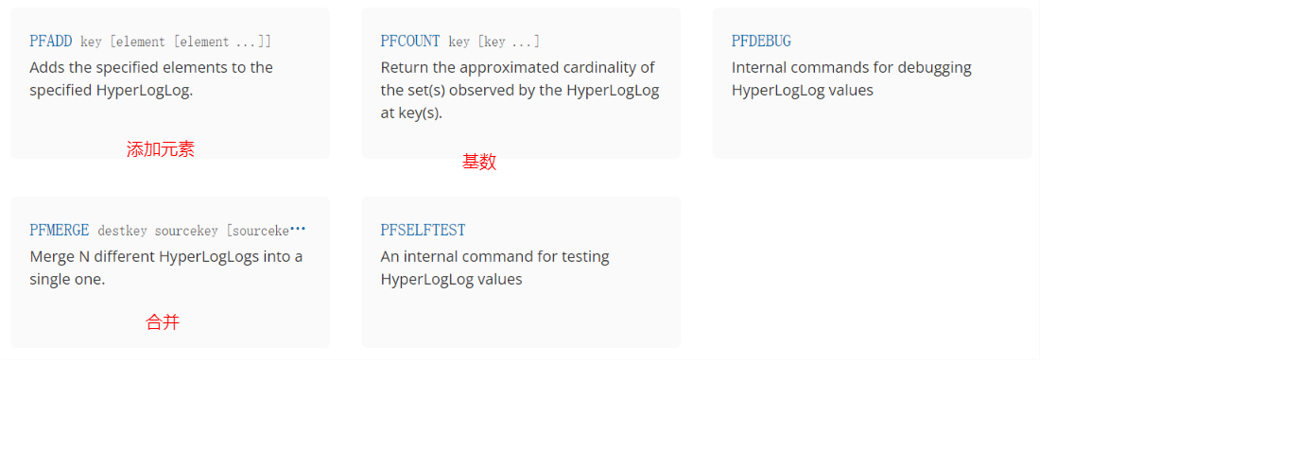The height and width of the screenshot is (450, 1299).
Task: Open the PFCOUNT command link
Action: pyautogui.click(x=410, y=42)
